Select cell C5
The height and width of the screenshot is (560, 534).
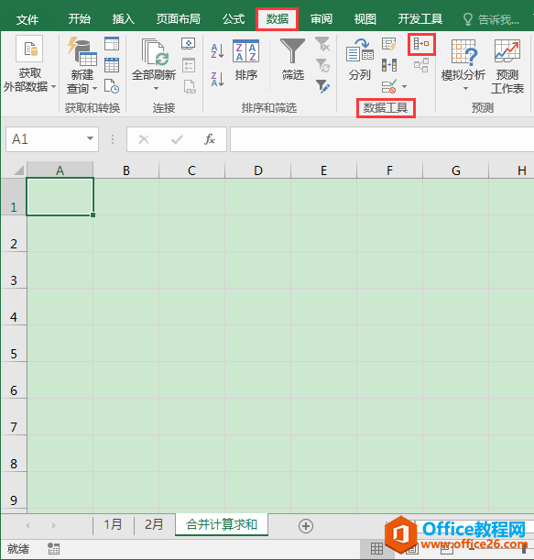pyautogui.click(x=191, y=344)
